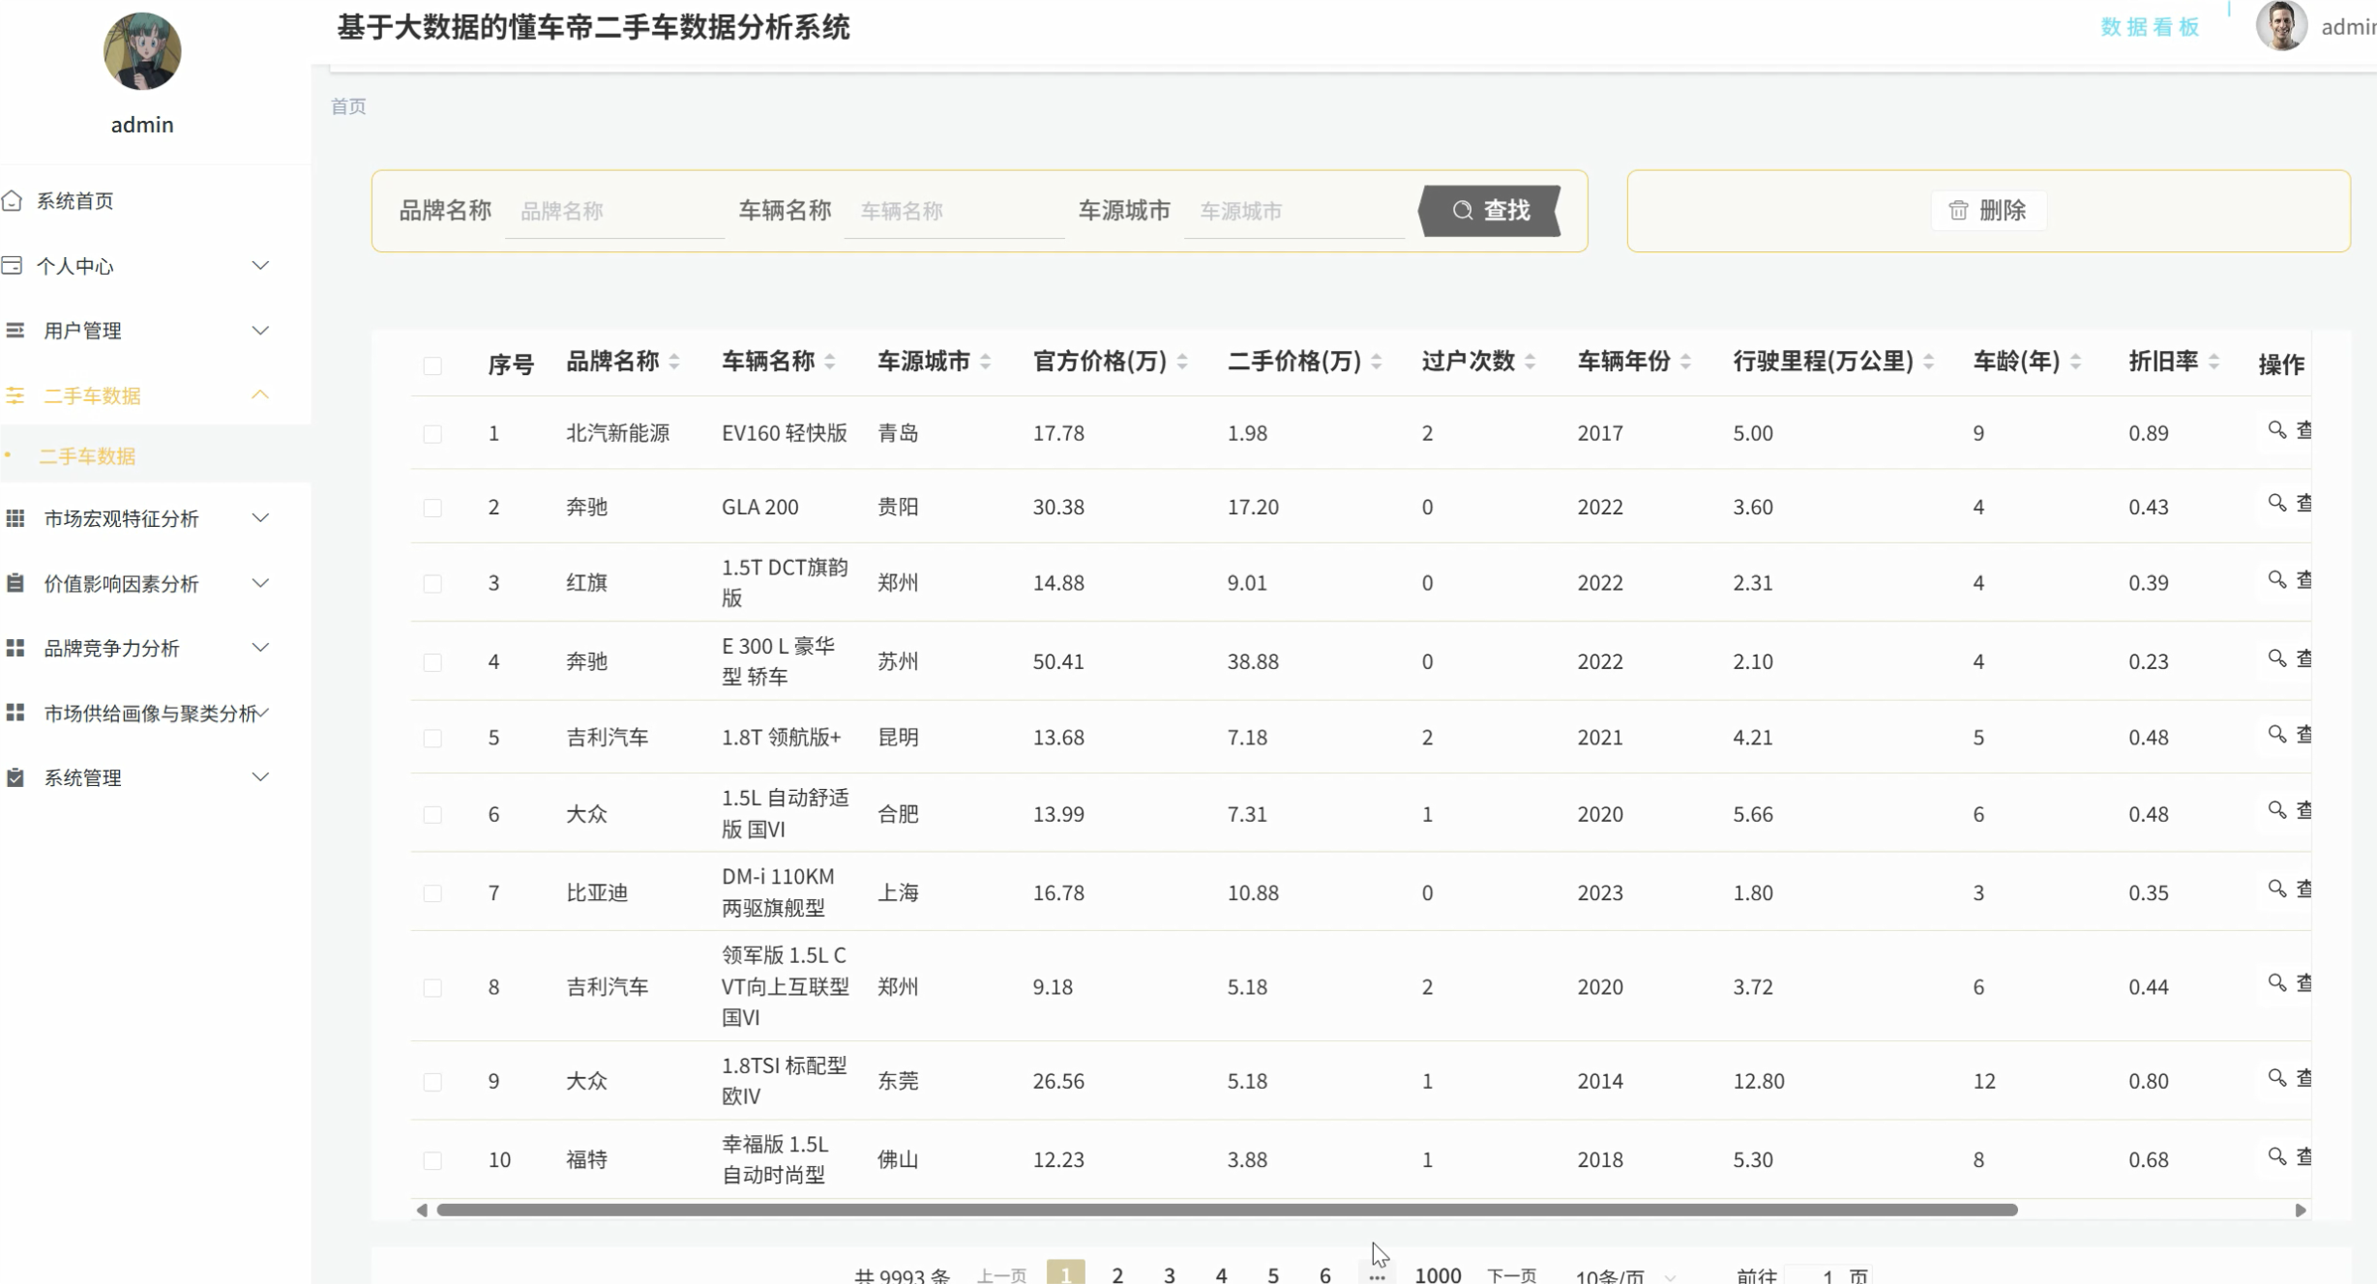Click magnifier view icon for row GLA 200
Viewport: 2377px width, 1284px height.
tap(2276, 503)
